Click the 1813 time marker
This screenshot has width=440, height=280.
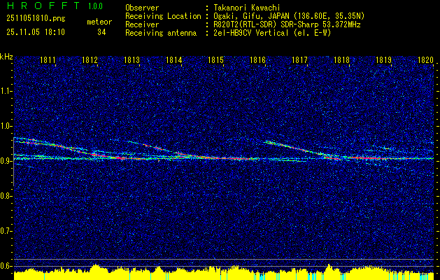tap(132, 59)
